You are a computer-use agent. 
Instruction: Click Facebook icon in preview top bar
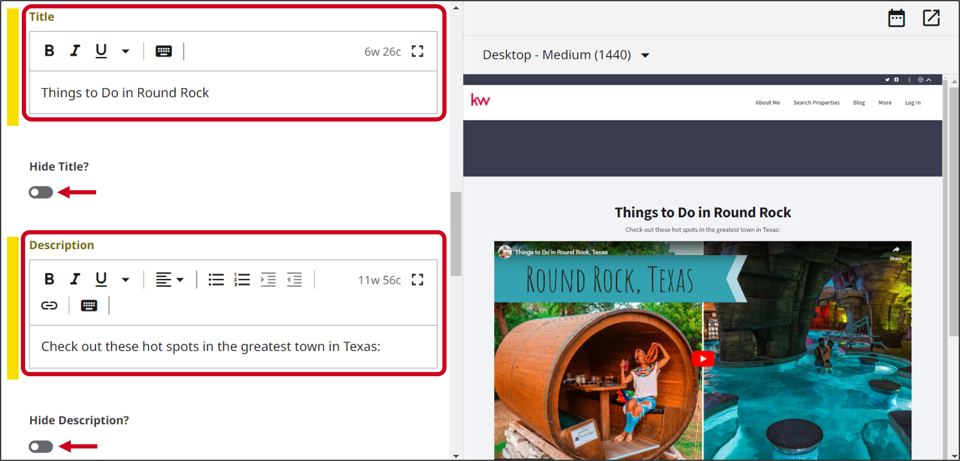896,80
